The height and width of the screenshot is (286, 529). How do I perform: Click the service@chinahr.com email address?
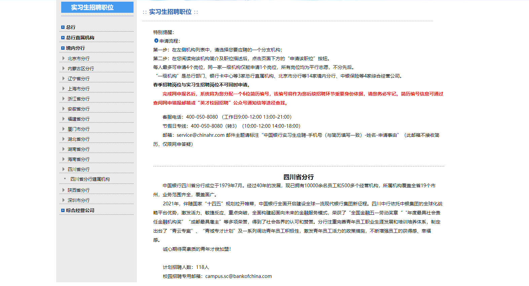pyautogui.click(x=201, y=135)
